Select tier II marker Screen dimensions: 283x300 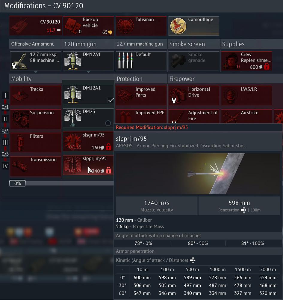[x=5, y=119]
